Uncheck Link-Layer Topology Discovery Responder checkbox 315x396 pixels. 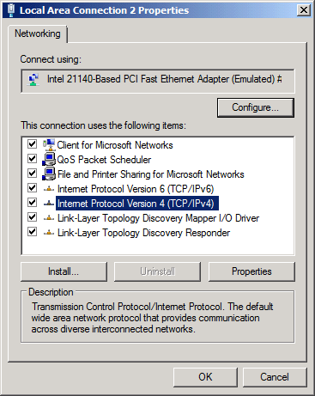pos(32,231)
